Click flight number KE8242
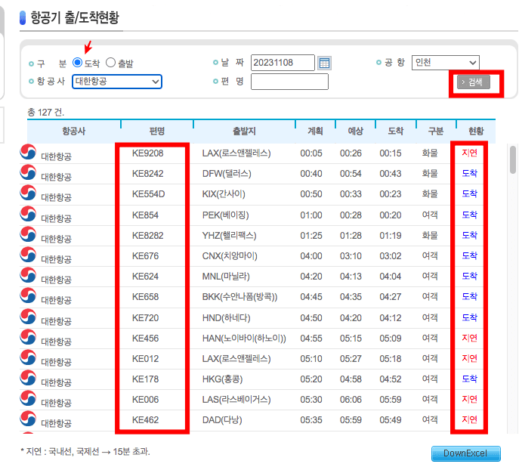Image resolution: width=519 pixels, height=467 pixels. click(x=147, y=174)
